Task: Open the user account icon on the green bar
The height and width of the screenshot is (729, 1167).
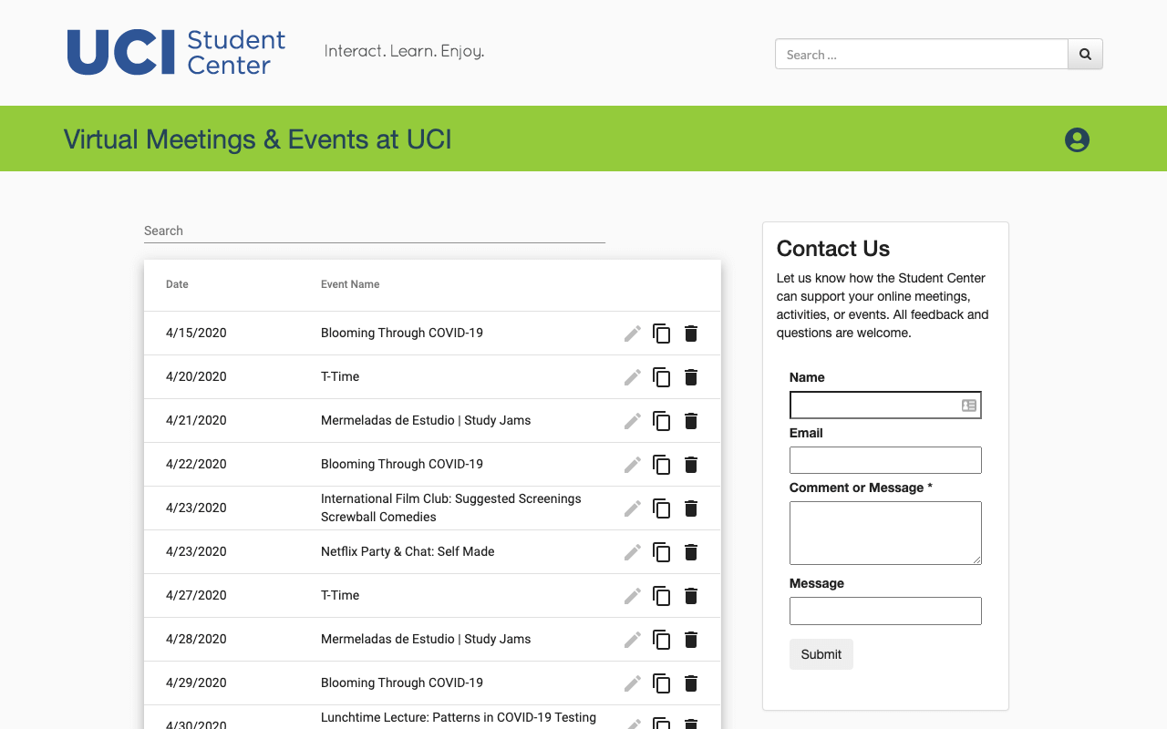Action: tap(1077, 139)
